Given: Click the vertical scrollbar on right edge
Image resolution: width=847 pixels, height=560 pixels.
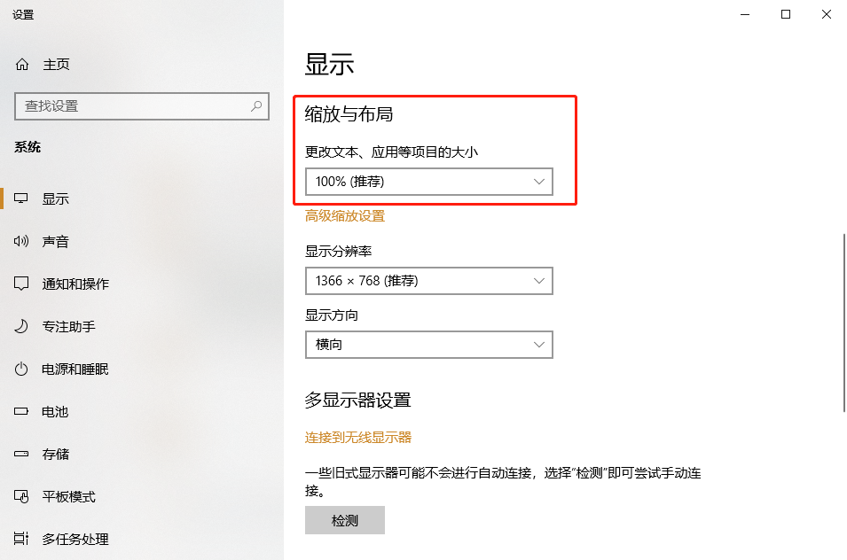Looking at the screenshot, I should [x=843, y=323].
